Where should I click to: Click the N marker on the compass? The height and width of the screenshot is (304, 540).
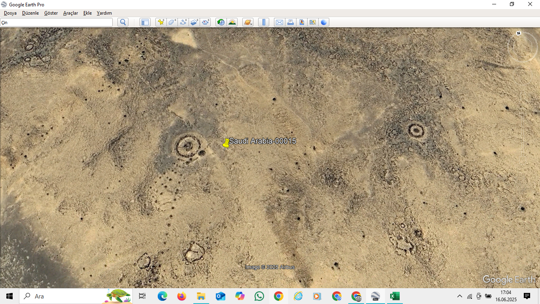point(519,33)
